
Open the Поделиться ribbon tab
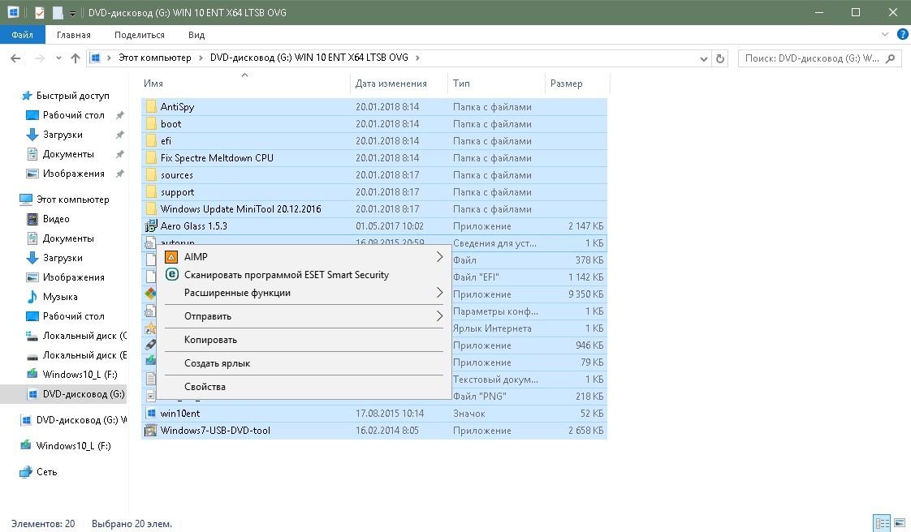click(140, 35)
